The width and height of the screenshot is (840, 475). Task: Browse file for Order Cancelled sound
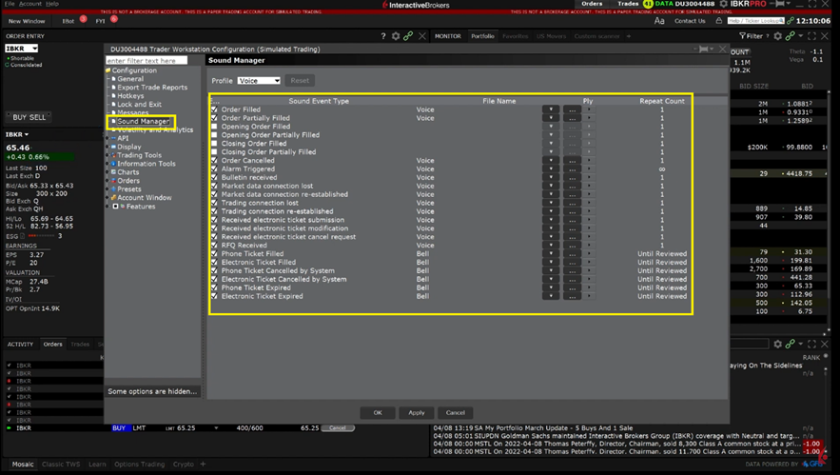(572, 161)
